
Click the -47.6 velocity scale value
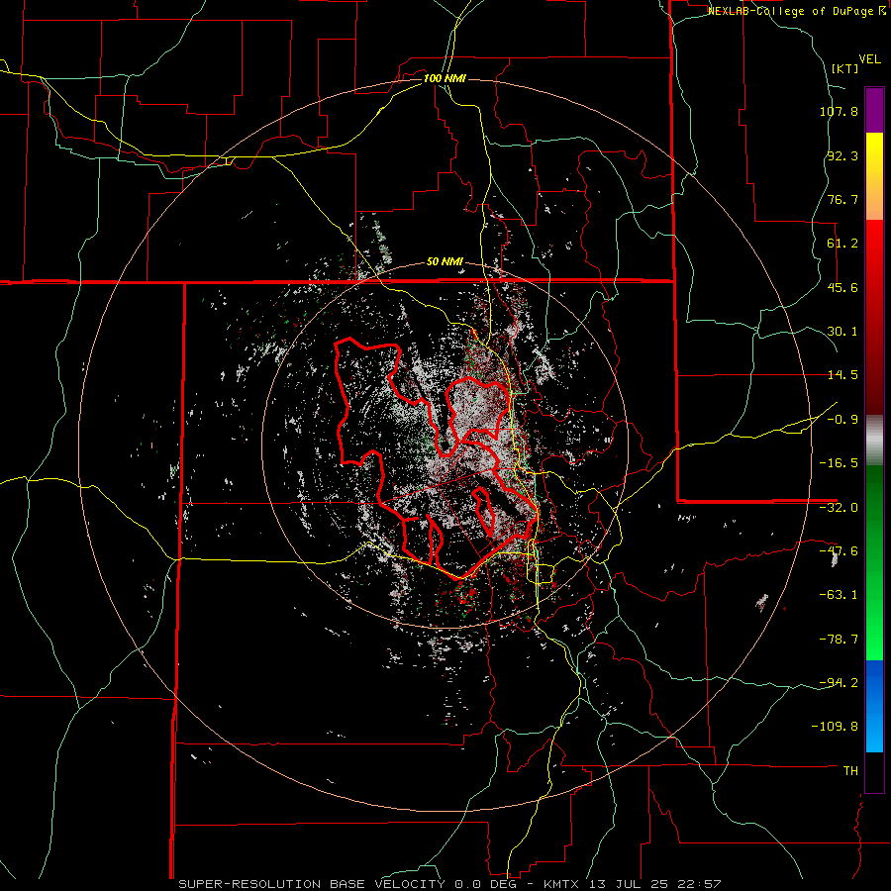[x=839, y=551]
